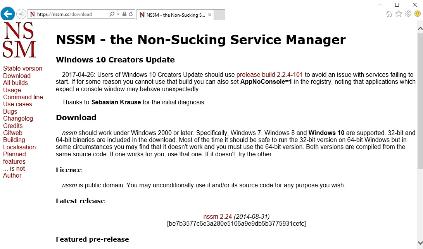
Task: Open the Author sidebar link
Action: click(12, 175)
